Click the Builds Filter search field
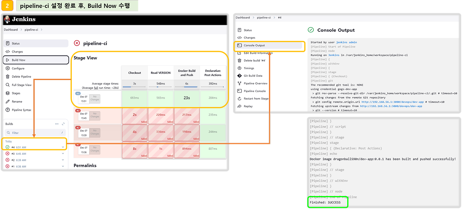The height and width of the screenshot is (209, 462). pyautogui.click(x=35, y=133)
